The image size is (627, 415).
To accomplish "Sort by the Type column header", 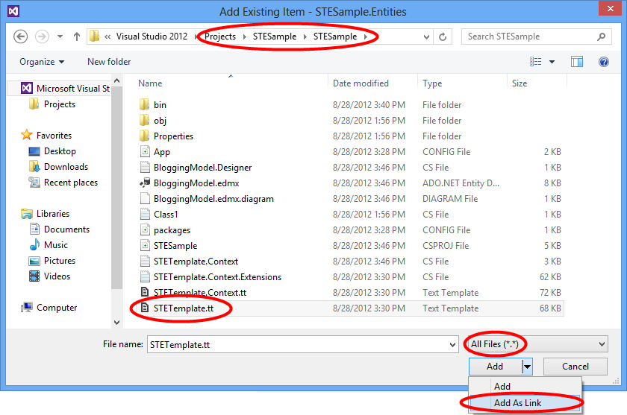I will [x=432, y=83].
